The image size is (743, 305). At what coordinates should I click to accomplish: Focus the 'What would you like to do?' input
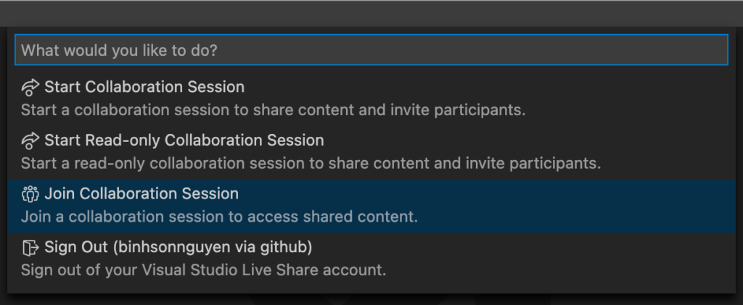[x=371, y=50]
